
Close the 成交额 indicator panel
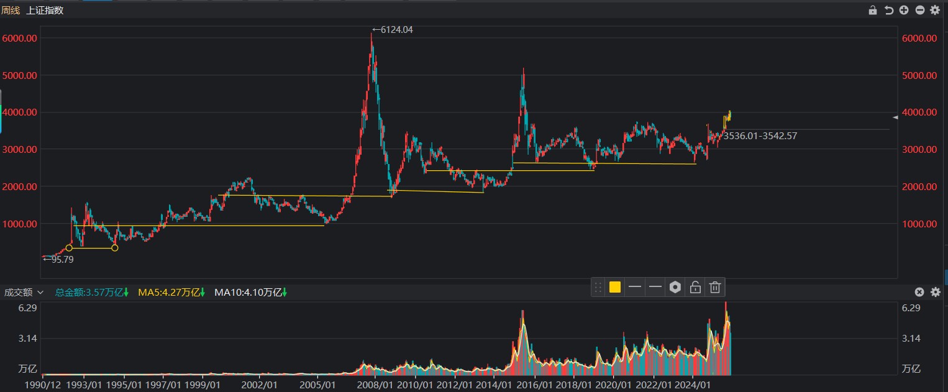coord(919,292)
